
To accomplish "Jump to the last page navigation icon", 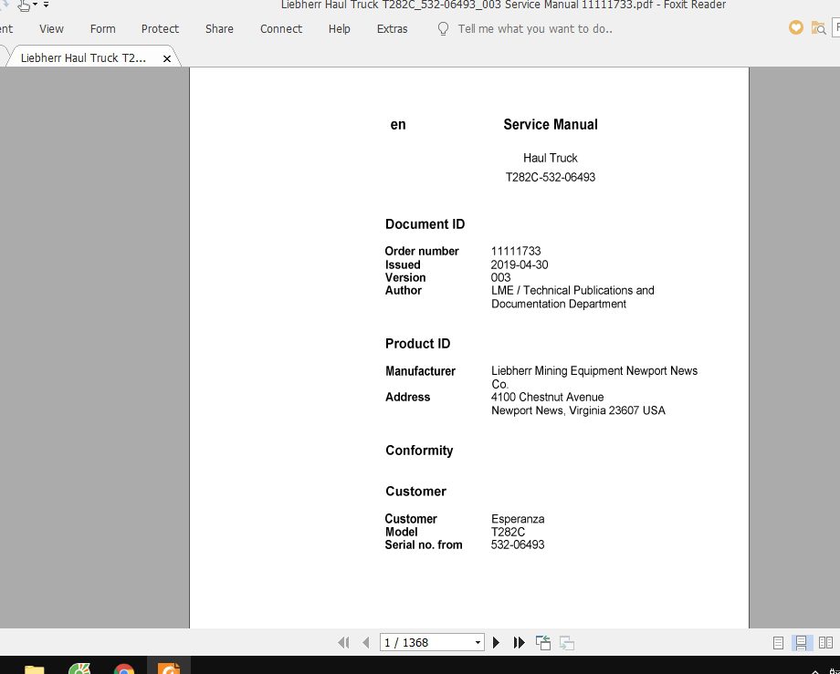I will [519, 642].
